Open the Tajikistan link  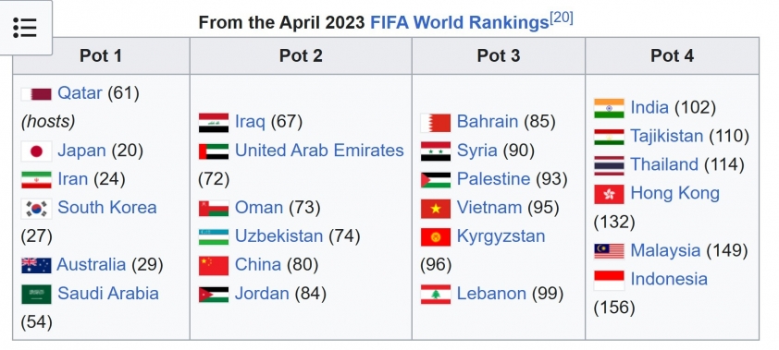pos(667,136)
